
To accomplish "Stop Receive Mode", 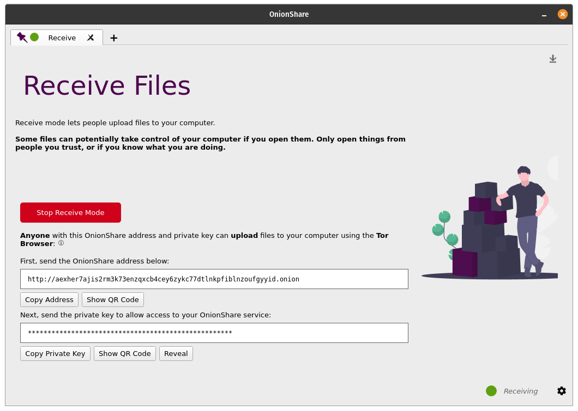I will click(70, 212).
